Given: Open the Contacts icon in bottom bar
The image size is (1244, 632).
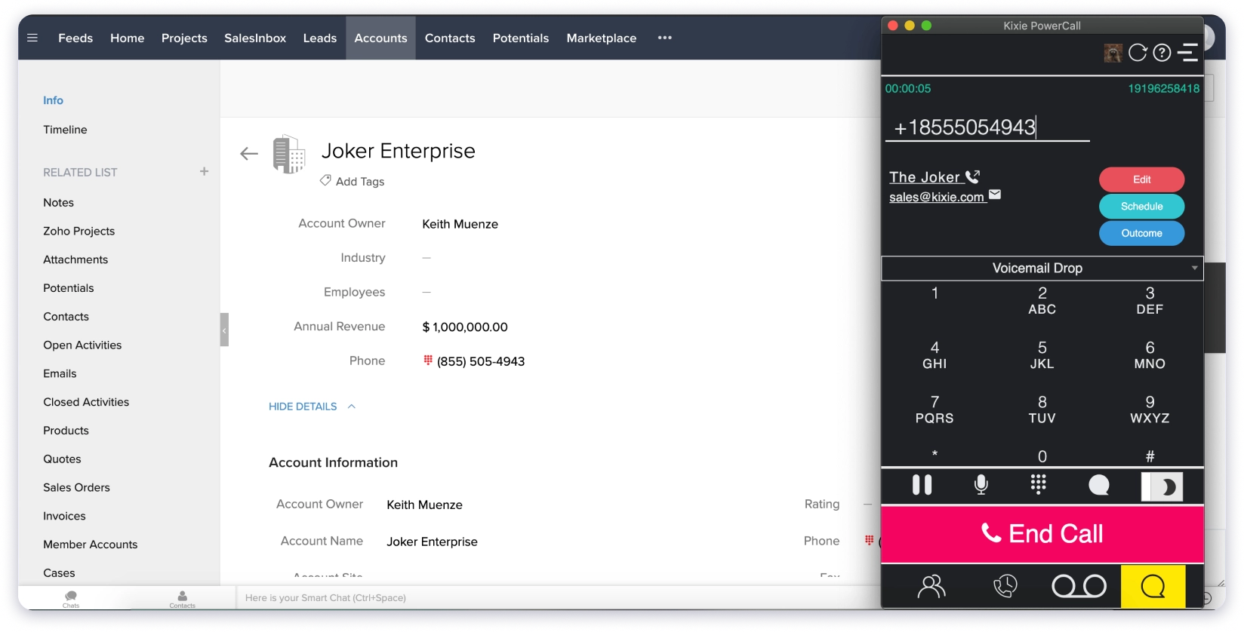Looking at the screenshot, I should coord(182,599).
